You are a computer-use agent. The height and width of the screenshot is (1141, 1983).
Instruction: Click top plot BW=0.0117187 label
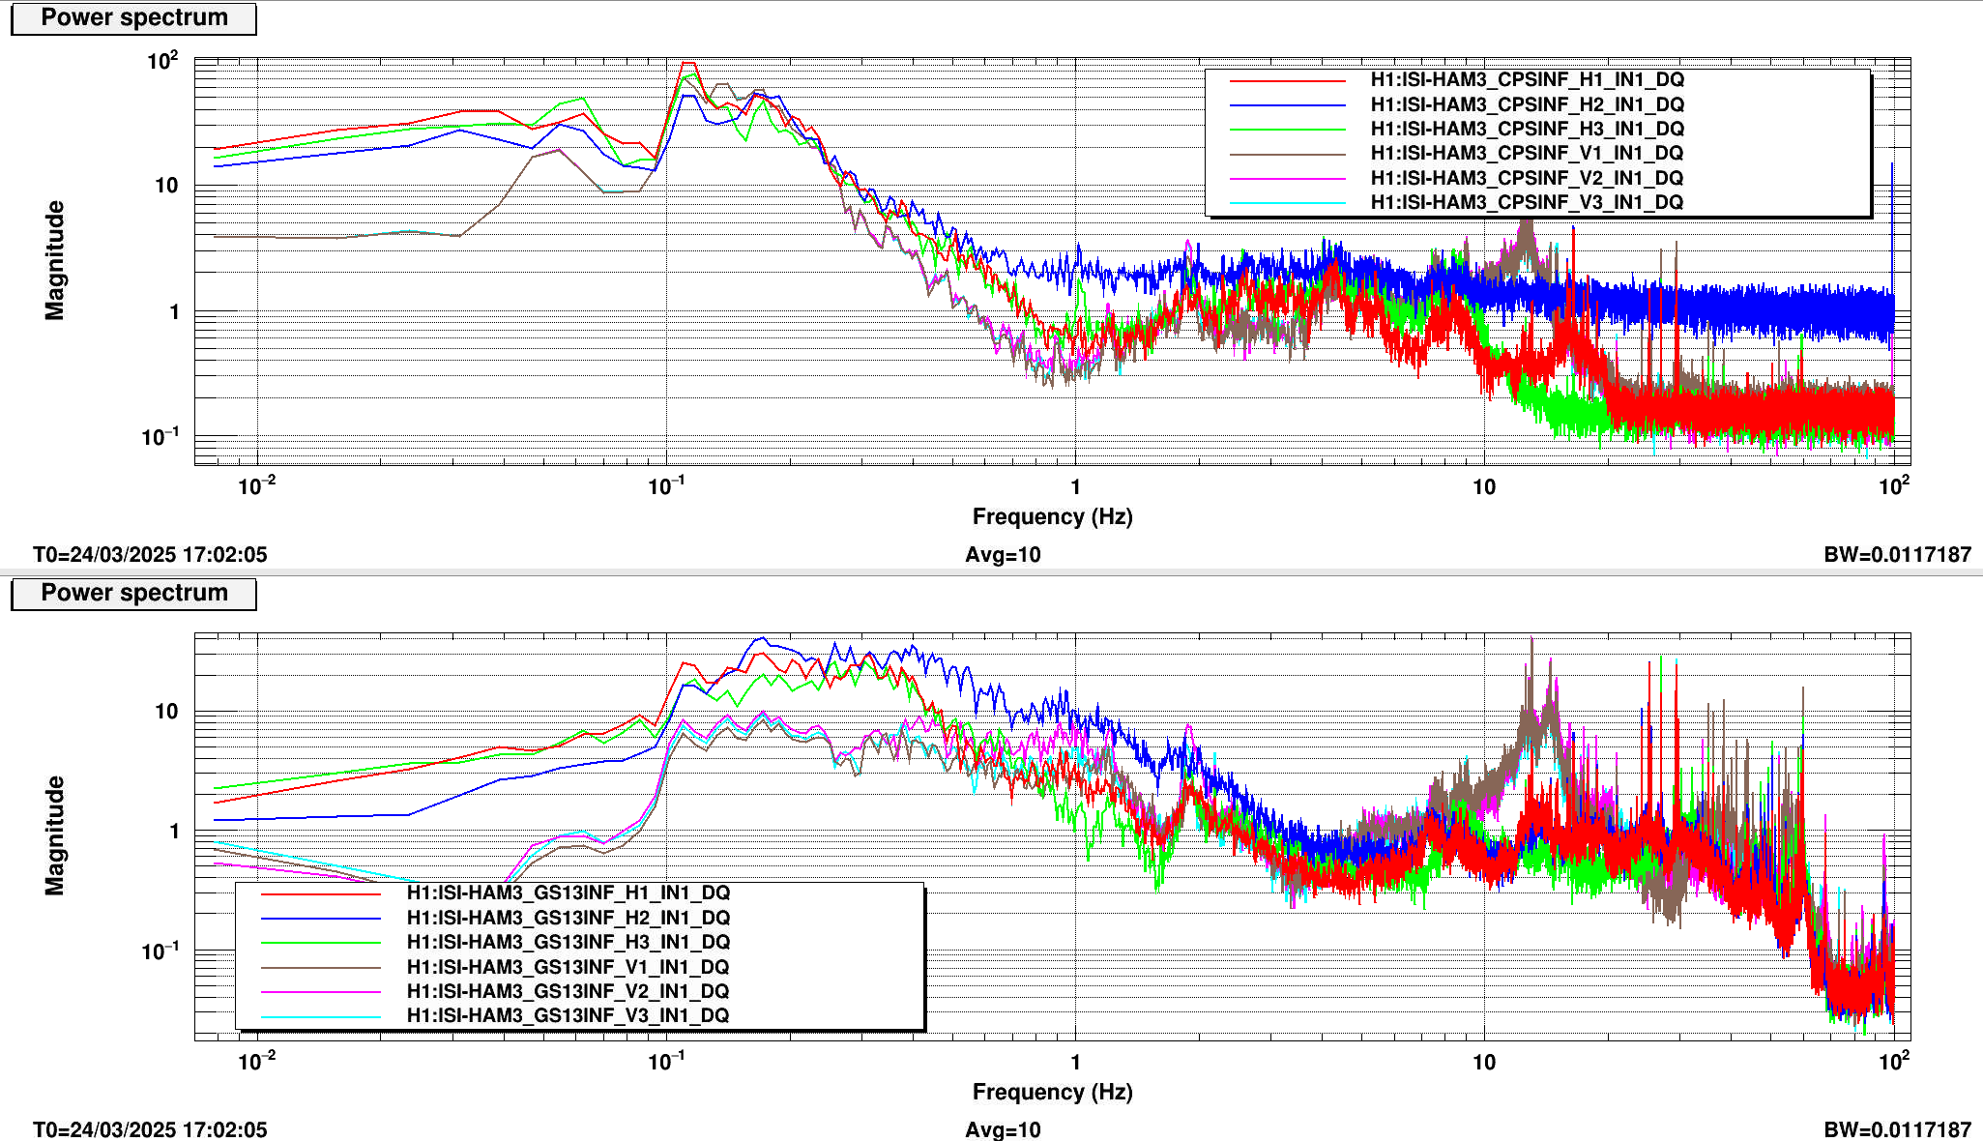pos(1897,555)
